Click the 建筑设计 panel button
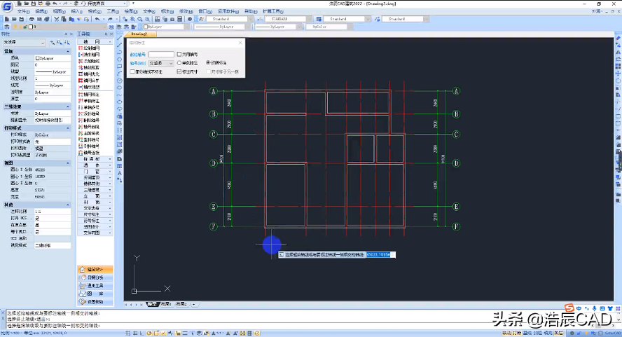 pyautogui.click(x=95, y=269)
